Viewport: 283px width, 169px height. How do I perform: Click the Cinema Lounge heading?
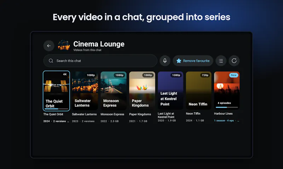pyautogui.click(x=99, y=44)
